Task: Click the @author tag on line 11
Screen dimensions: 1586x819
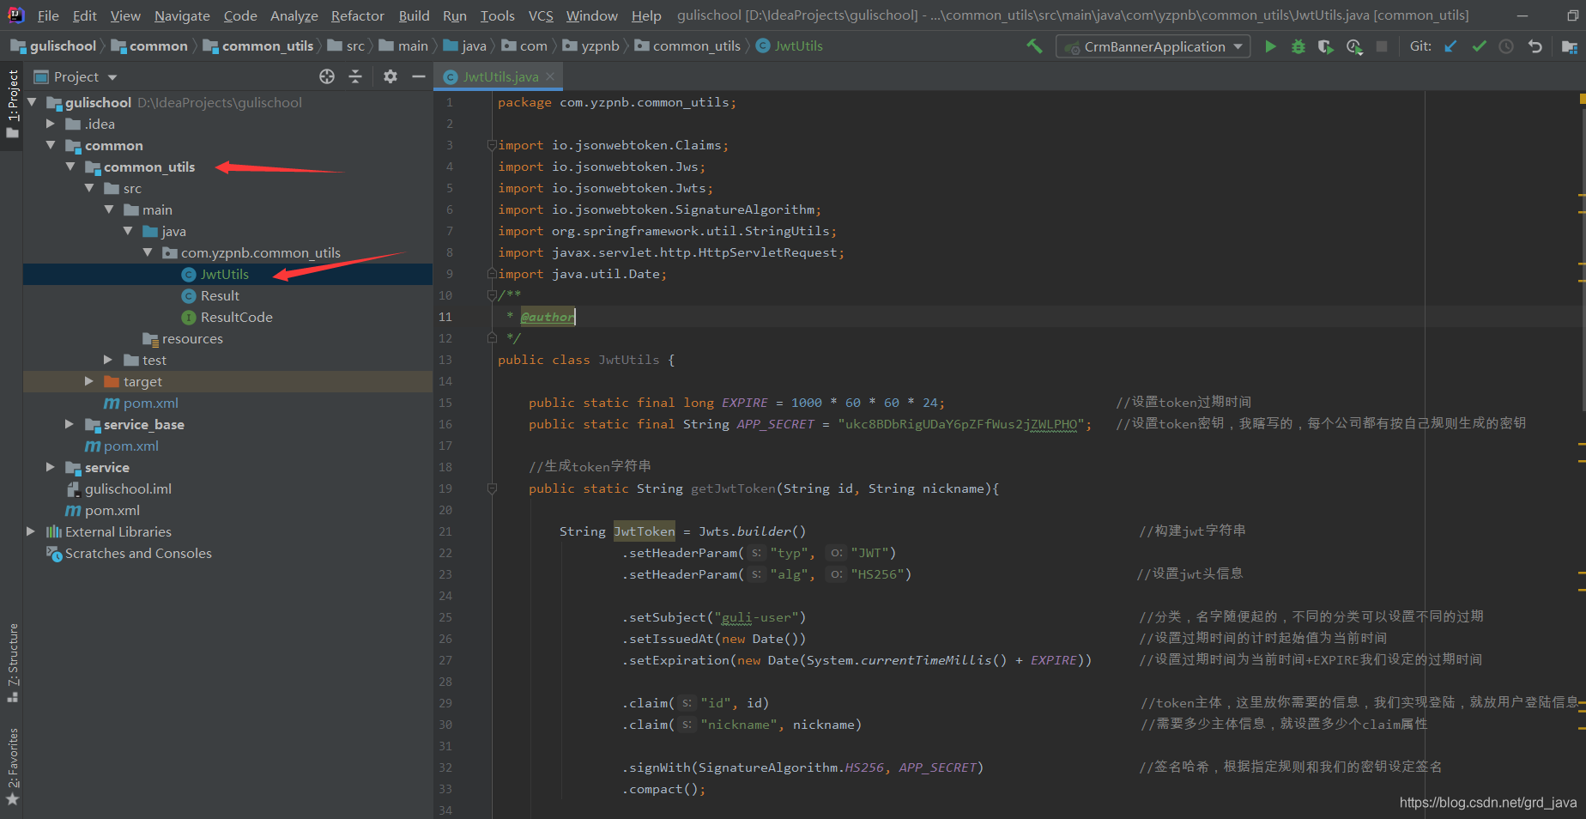Action: 548,317
